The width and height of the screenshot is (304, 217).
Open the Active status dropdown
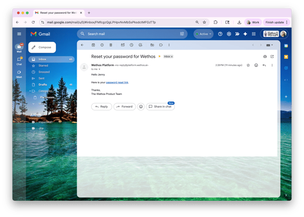[204, 34]
